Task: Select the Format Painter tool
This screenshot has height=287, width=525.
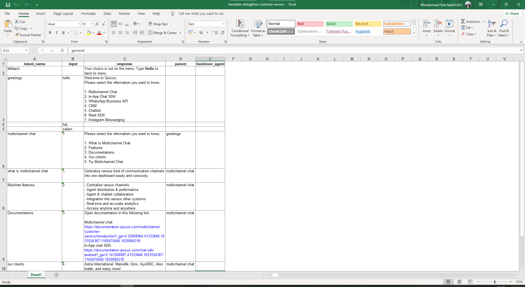Action: [x=28, y=35]
